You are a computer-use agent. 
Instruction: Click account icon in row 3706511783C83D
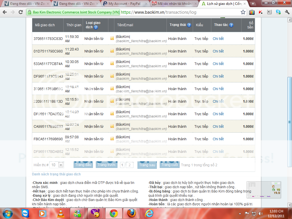point(112,38)
